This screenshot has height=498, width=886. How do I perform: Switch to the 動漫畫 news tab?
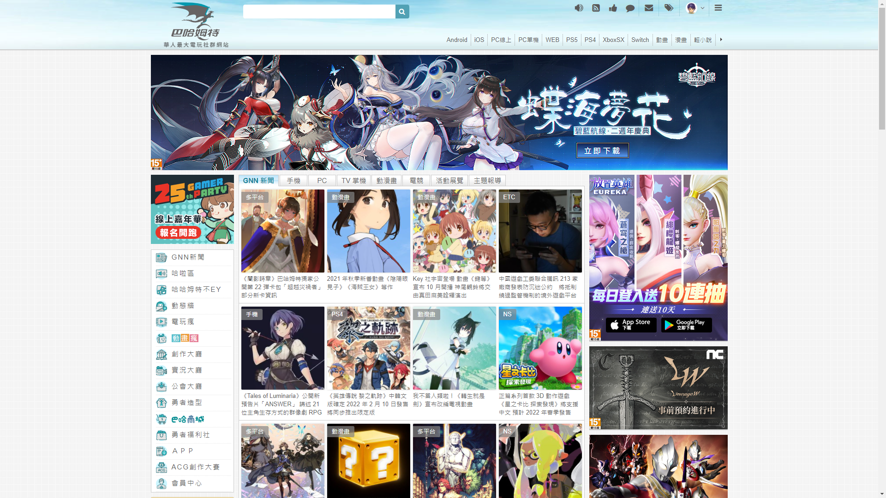(x=386, y=180)
